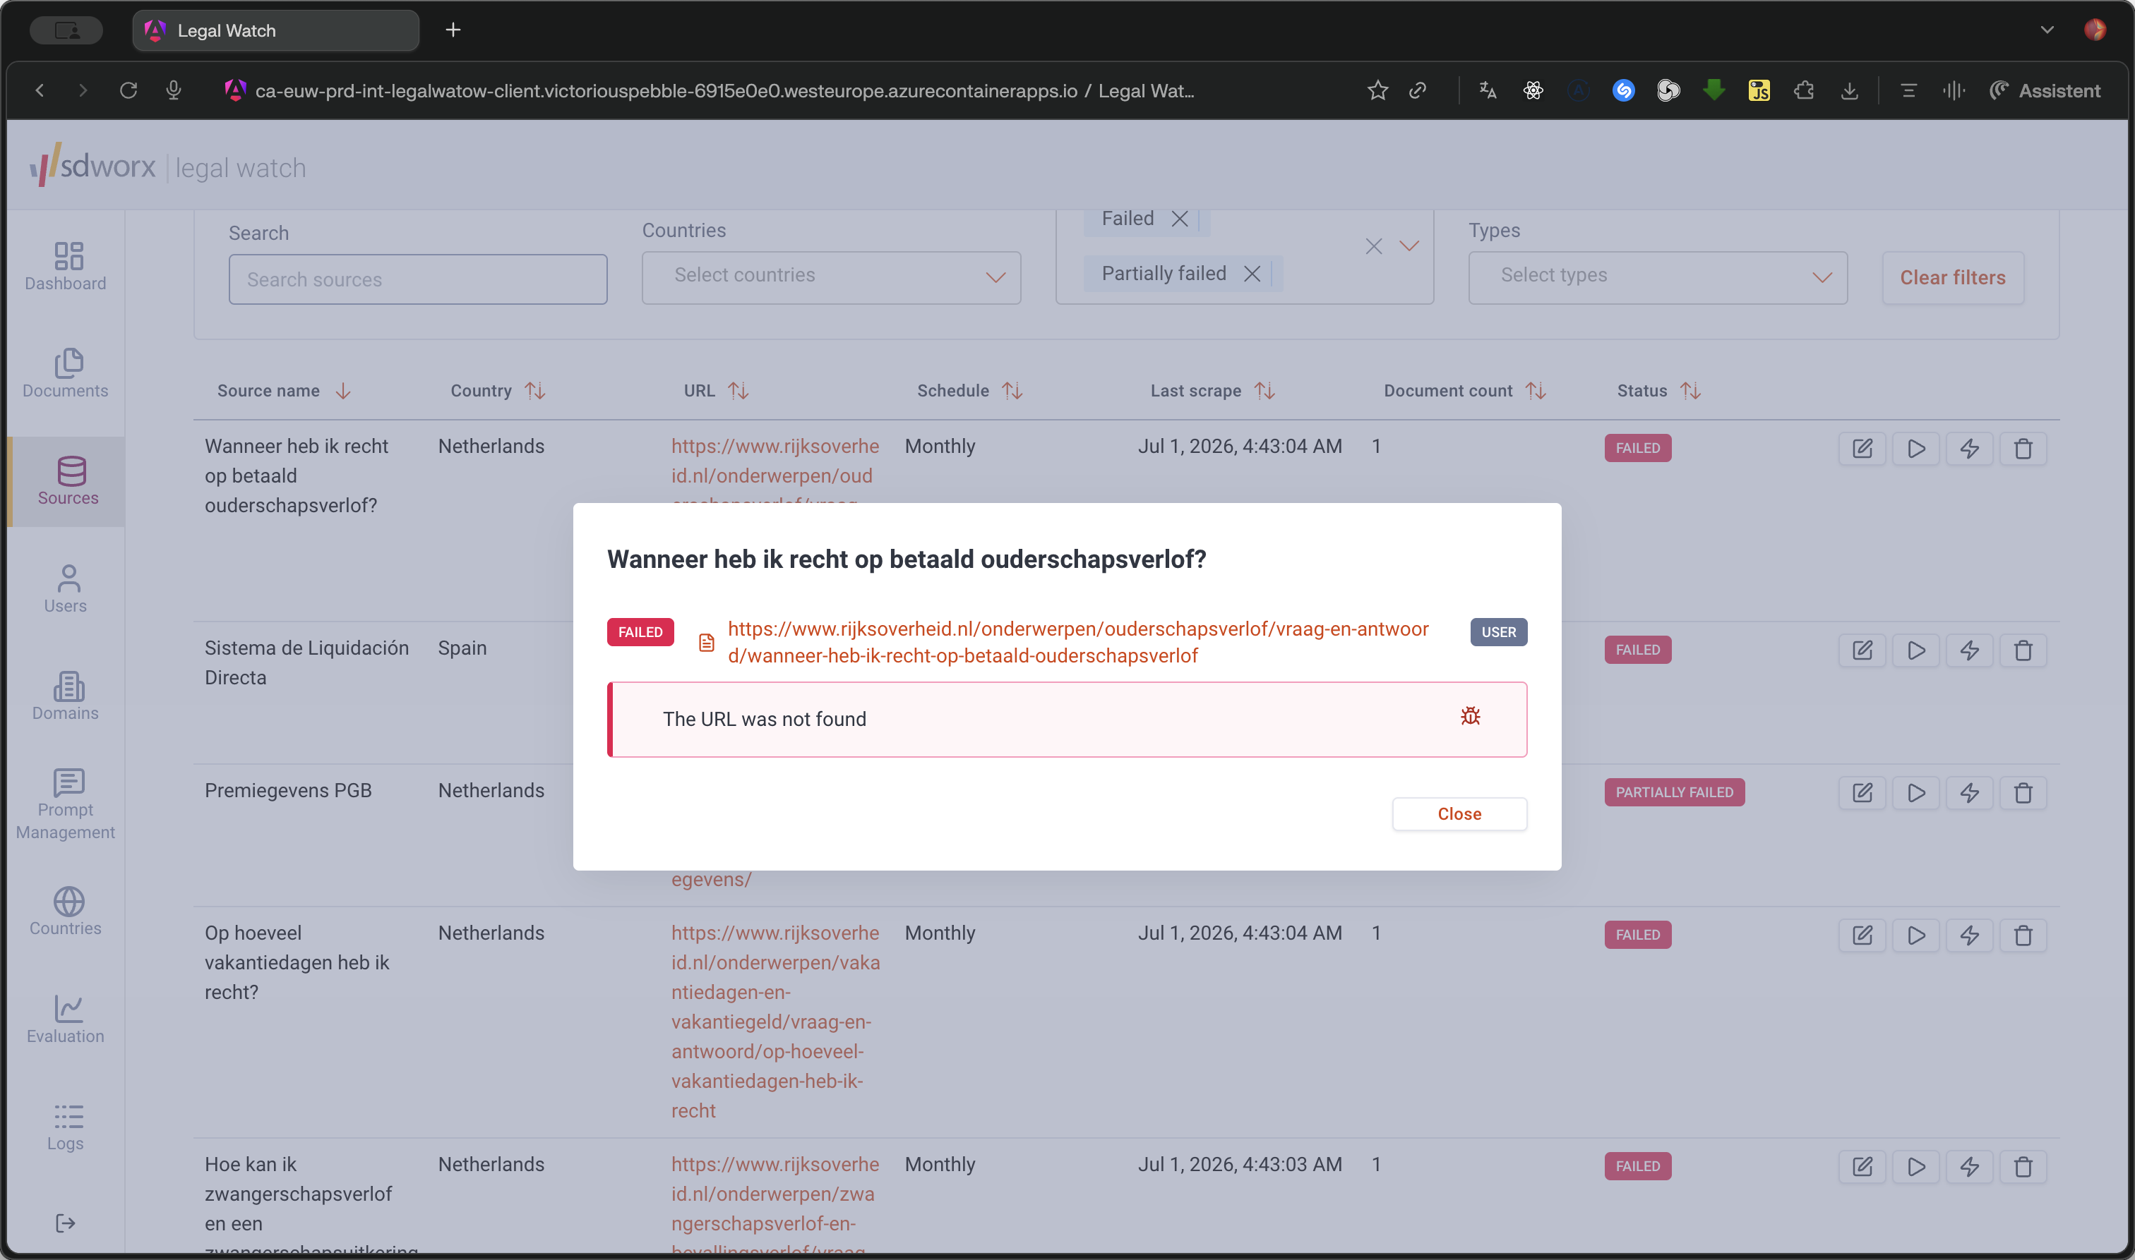Delete the Wanneer heb ik recht source
2135x1260 pixels.
coord(2023,448)
